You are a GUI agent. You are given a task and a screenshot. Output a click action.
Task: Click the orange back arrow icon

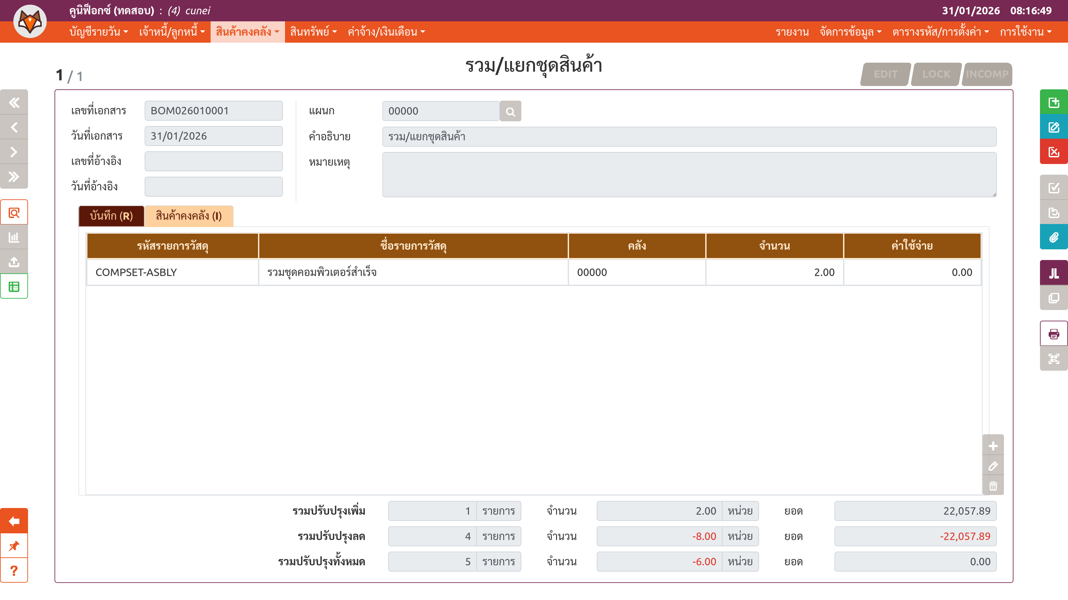[x=14, y=521]
